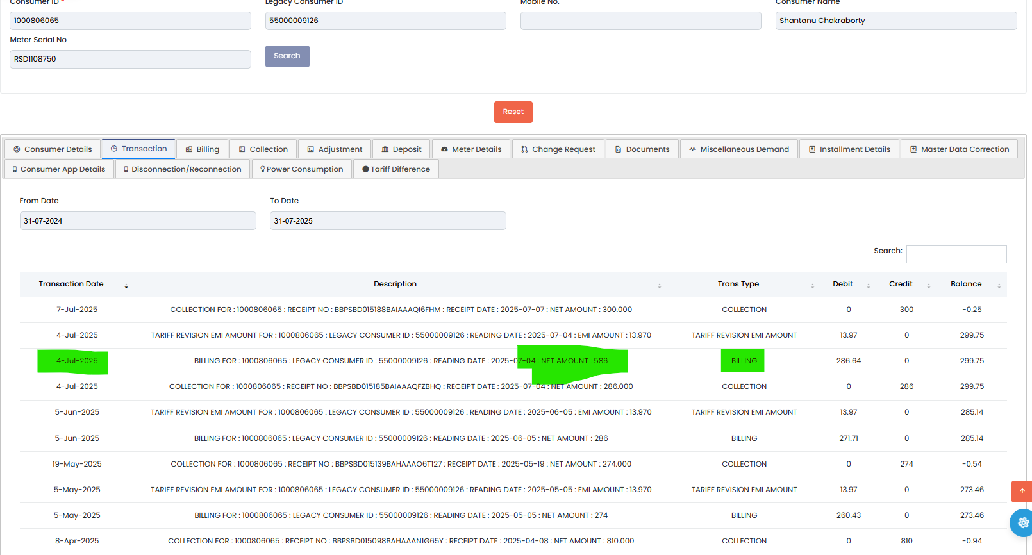Sort by Transaction Date column arrow

[x=126, y=286]
